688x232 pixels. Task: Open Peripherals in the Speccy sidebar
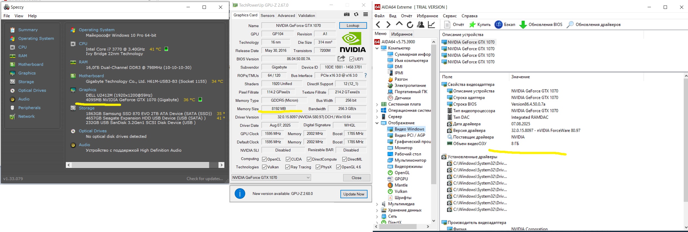(29, 108)
